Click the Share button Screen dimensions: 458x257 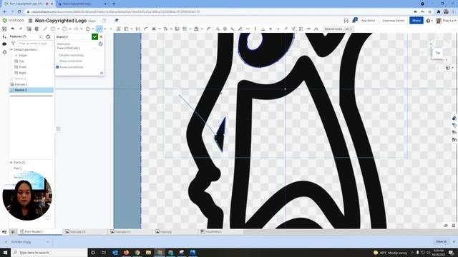(x=416, y=21)
